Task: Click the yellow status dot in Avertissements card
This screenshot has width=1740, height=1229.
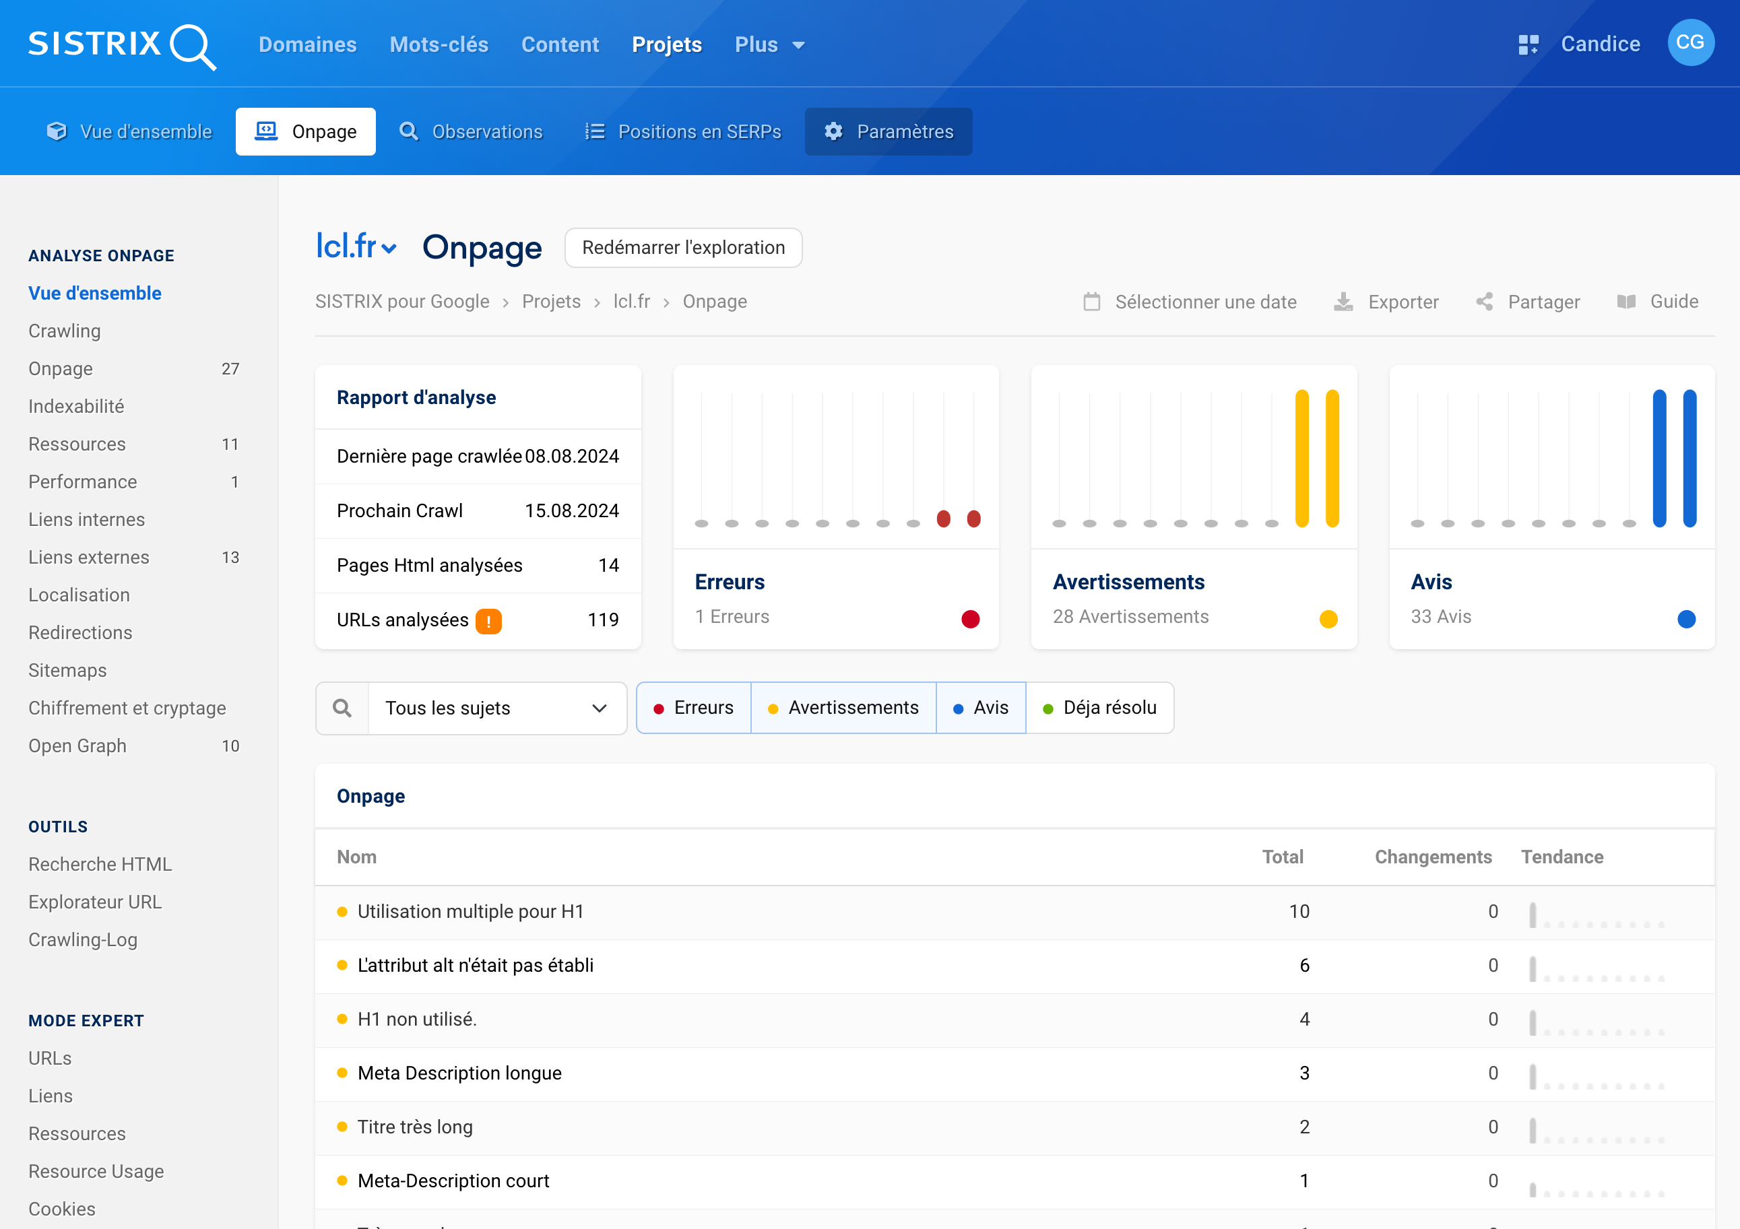Action: 1328,619
